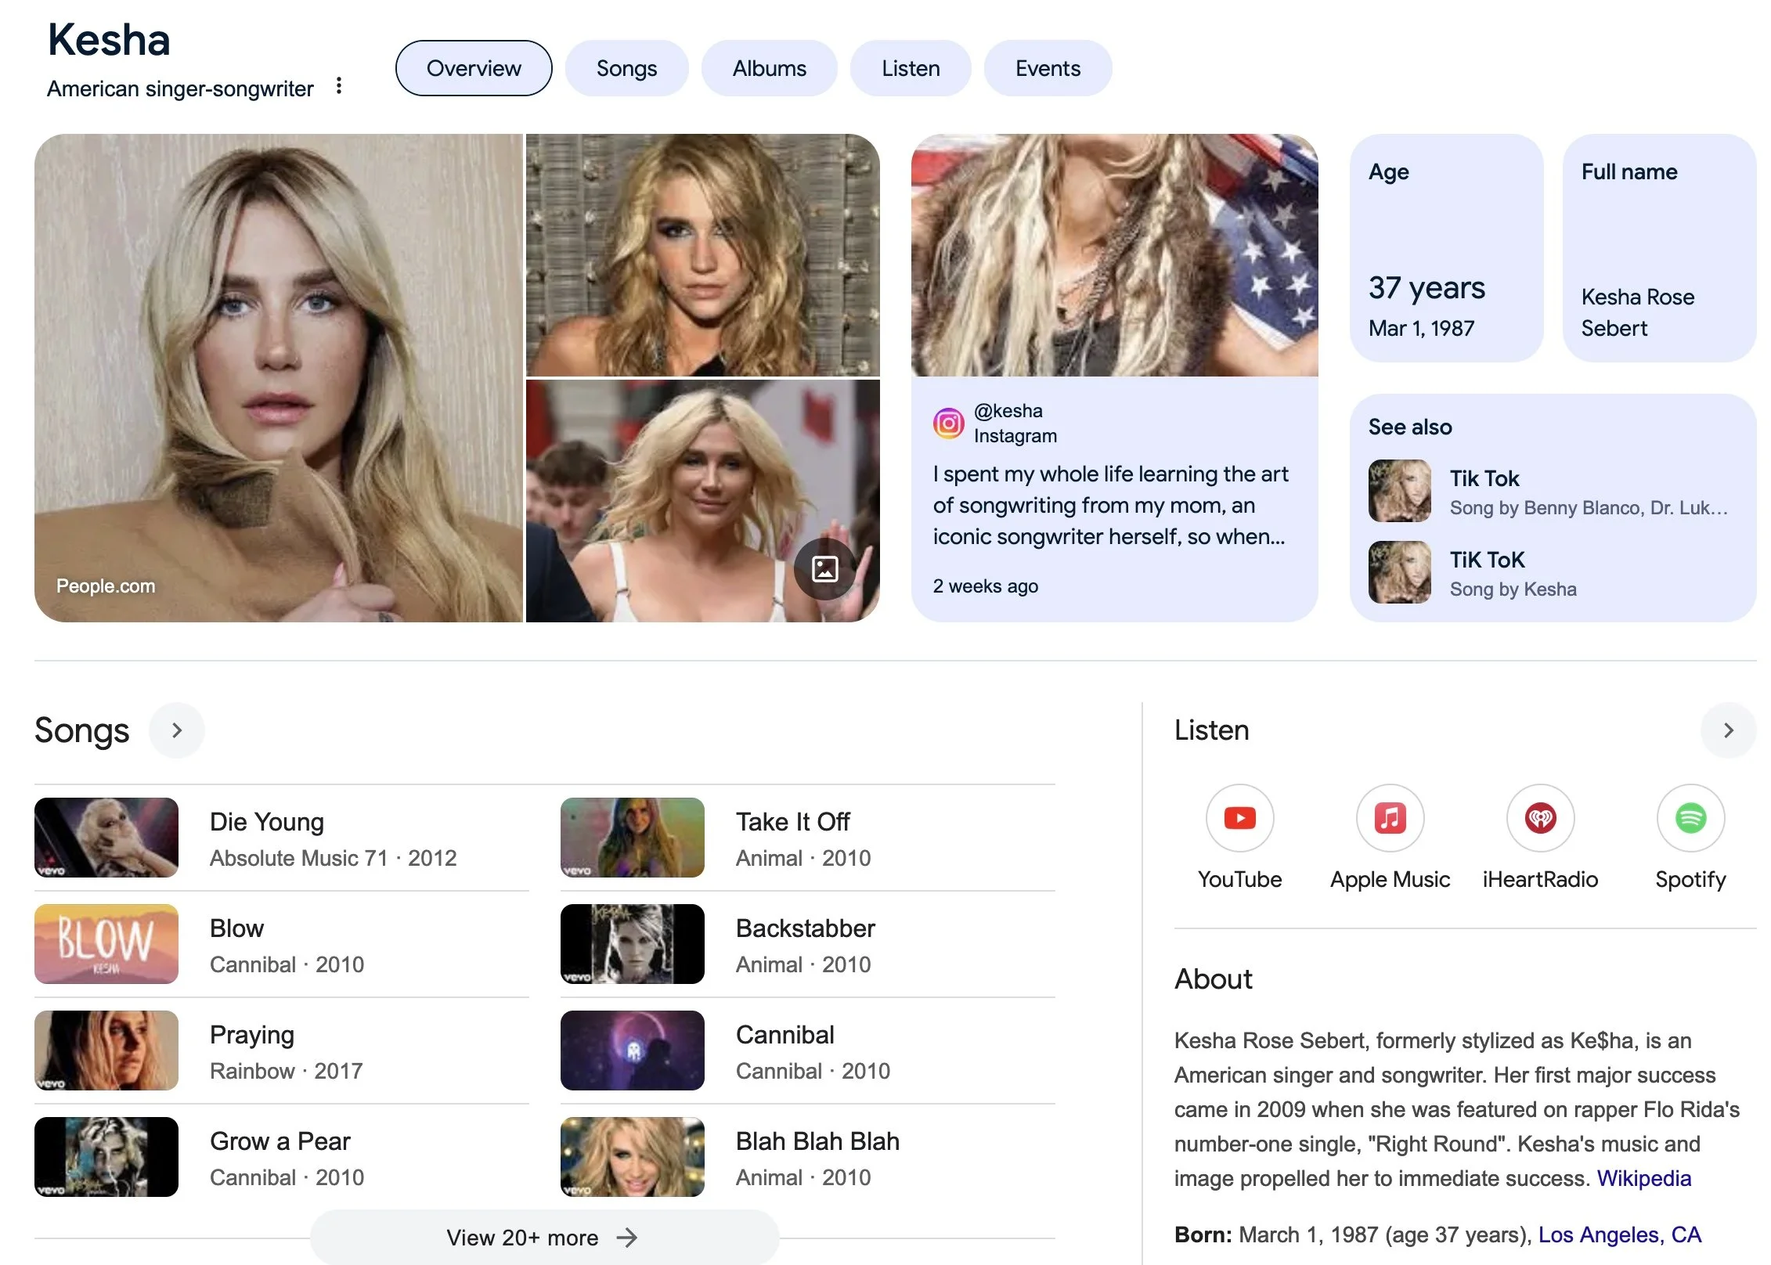Open the Die Young song thumbnail
This screenshot has width=1771, height=1265.
106,837
